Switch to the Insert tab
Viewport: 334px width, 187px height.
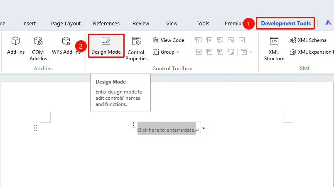tap(29, 23)
